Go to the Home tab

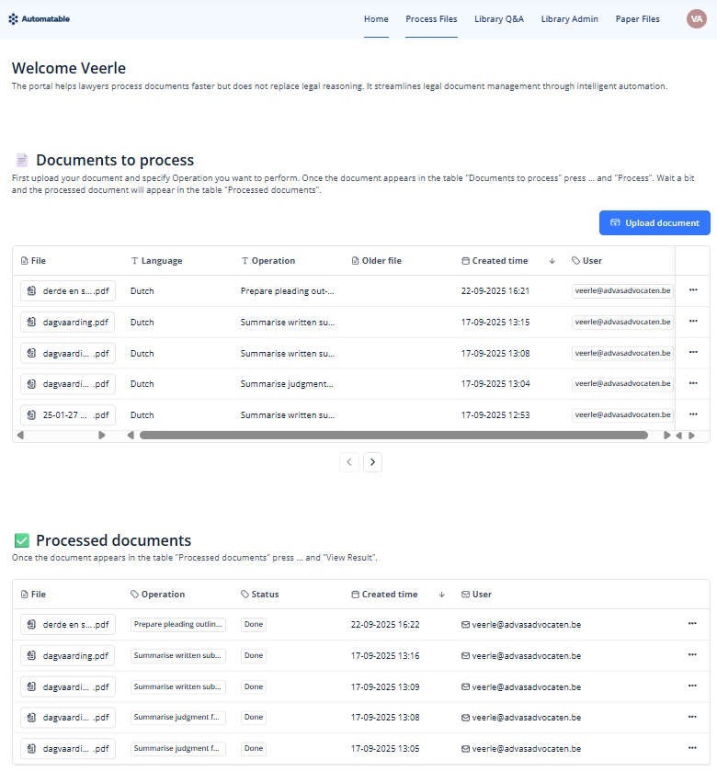tap(376, 19)
